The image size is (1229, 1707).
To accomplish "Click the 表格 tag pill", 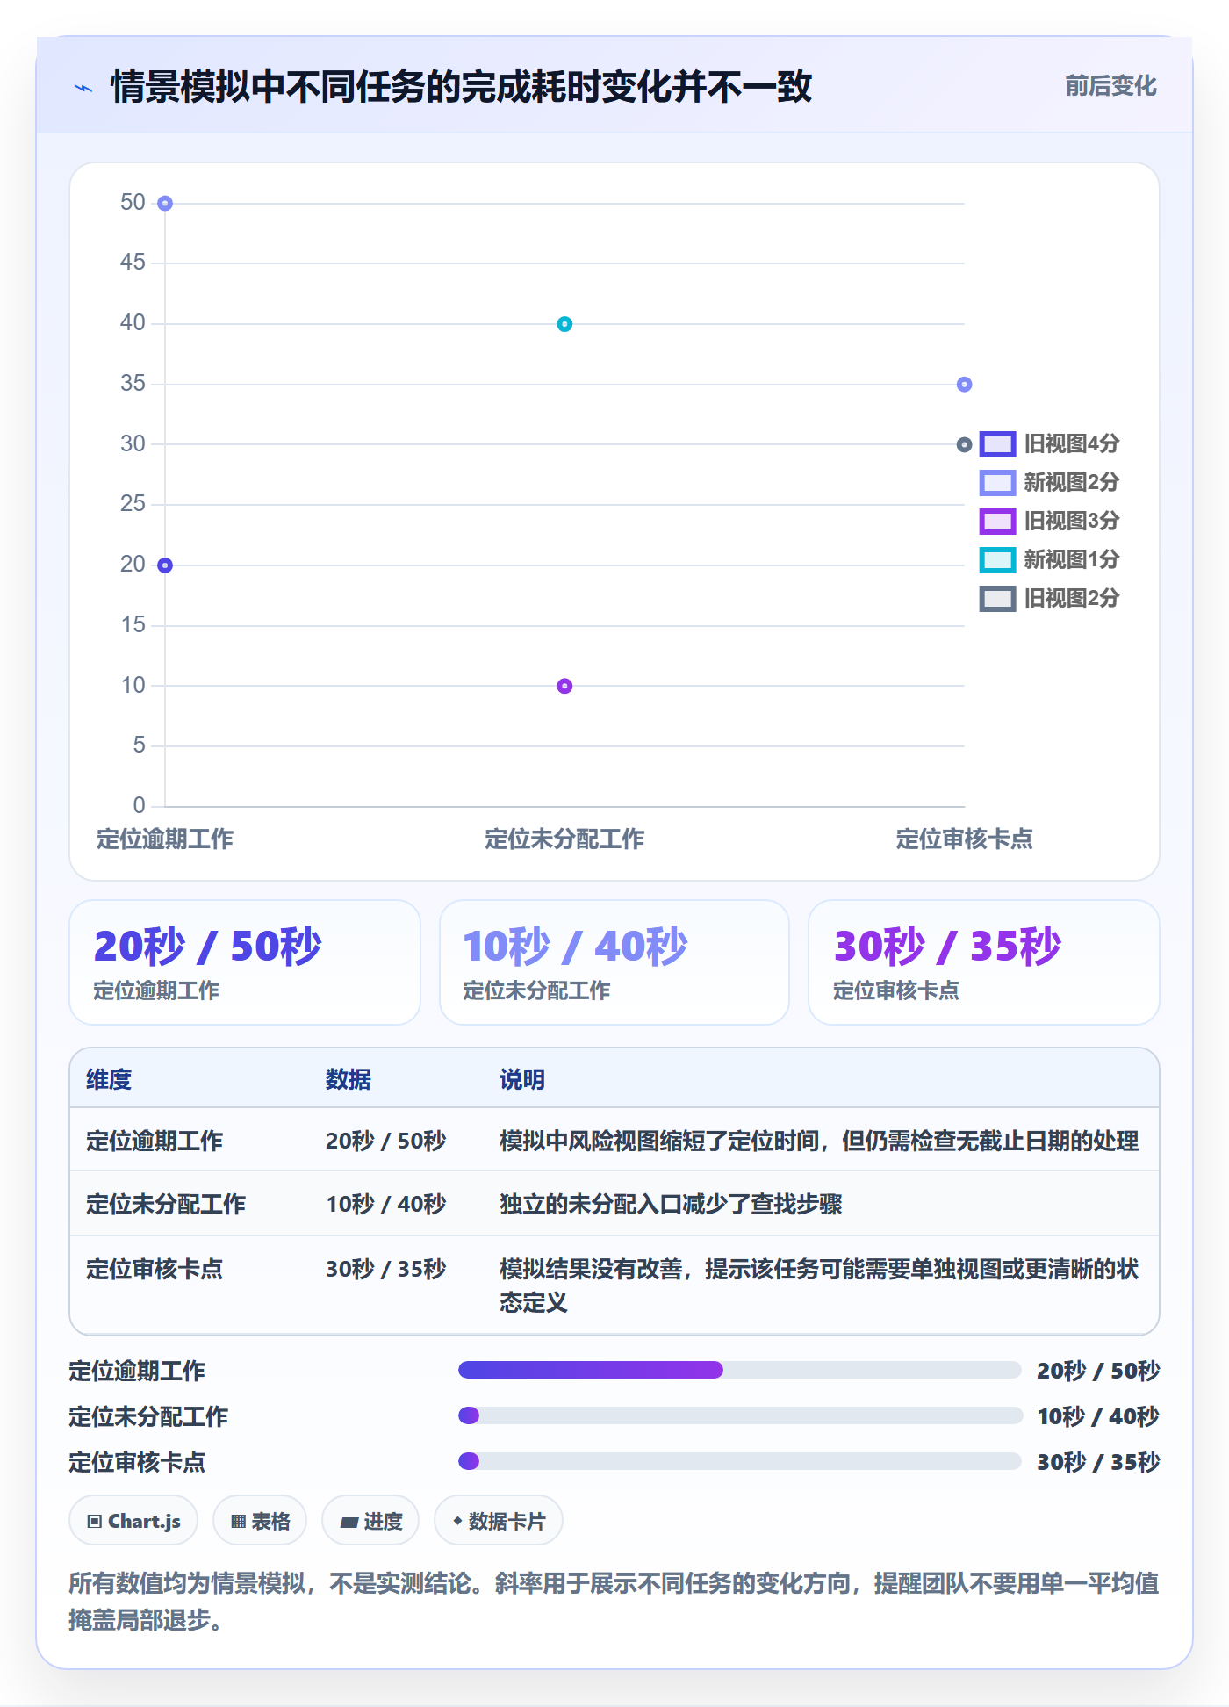I will tap(260, 1521).
